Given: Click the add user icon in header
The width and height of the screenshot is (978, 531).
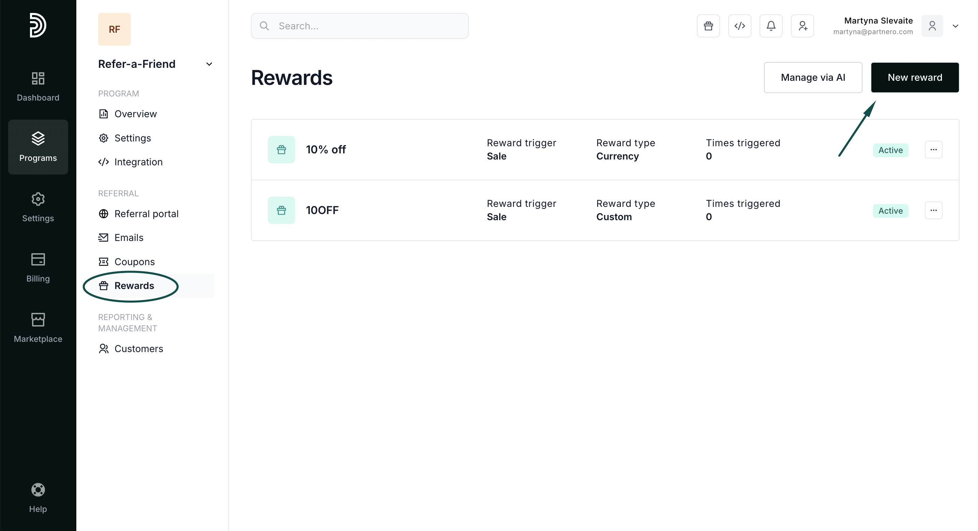Looking at the screenshot, I should 802,26.
